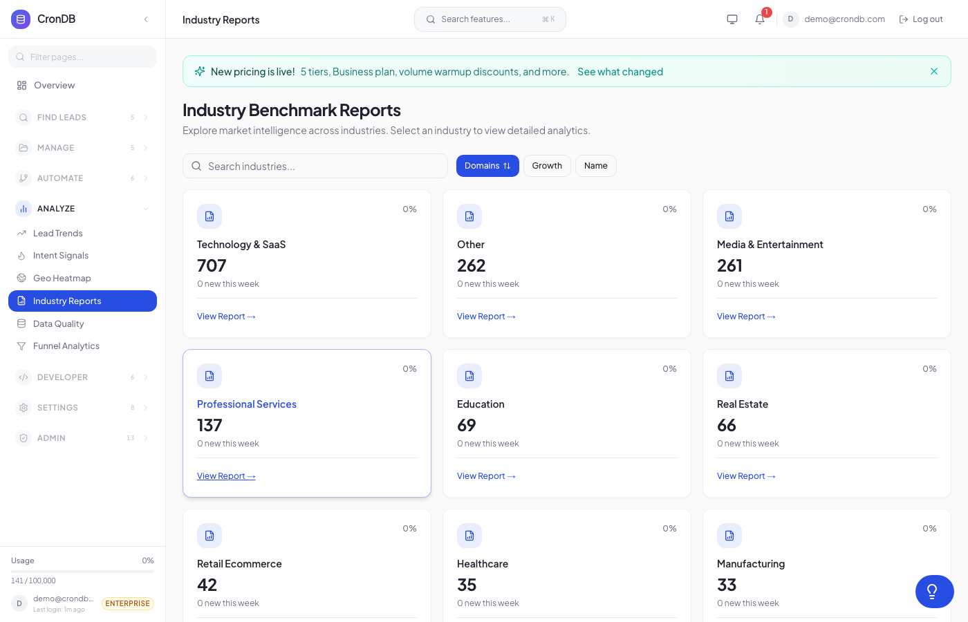Click Healthcare report icon
The image size is (968, 622).
pyautogui.click(x=469, y=536)
